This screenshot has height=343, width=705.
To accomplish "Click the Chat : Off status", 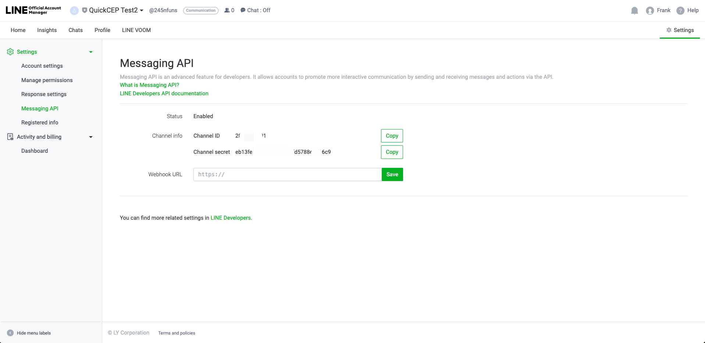I will pos(255,10).
